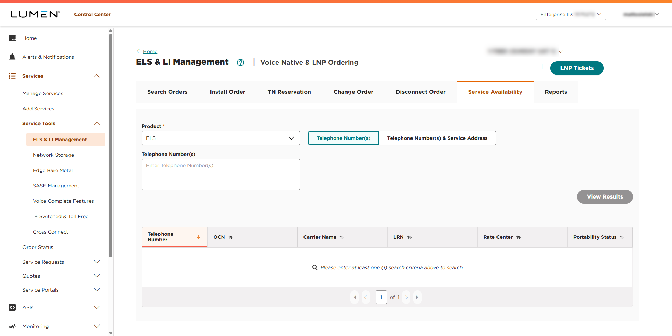
Task: Click inside the Telephone Number(s) entry box
Action: [221, 174]
